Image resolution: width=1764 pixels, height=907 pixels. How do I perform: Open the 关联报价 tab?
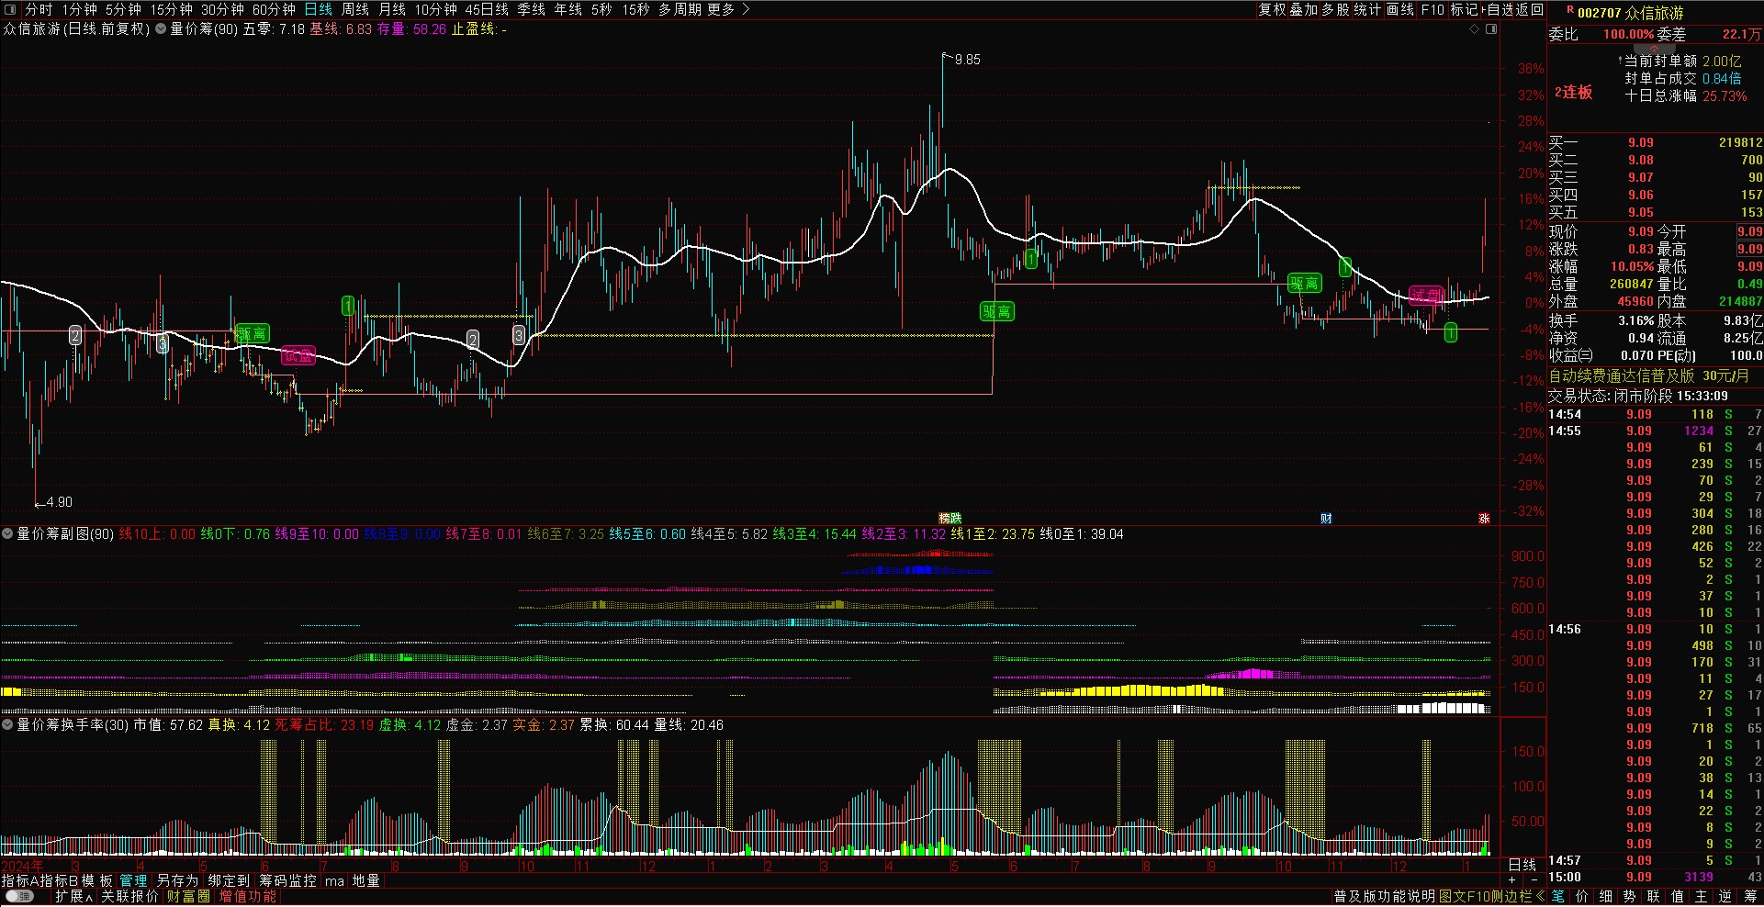point(129,897)
